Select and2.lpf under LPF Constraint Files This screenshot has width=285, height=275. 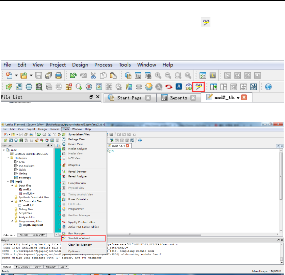tap(28, 205)
